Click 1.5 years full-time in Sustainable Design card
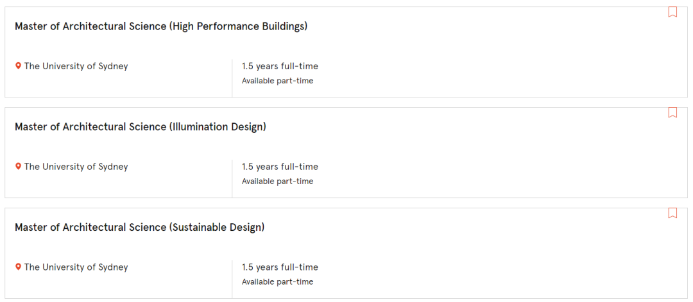 280,267
